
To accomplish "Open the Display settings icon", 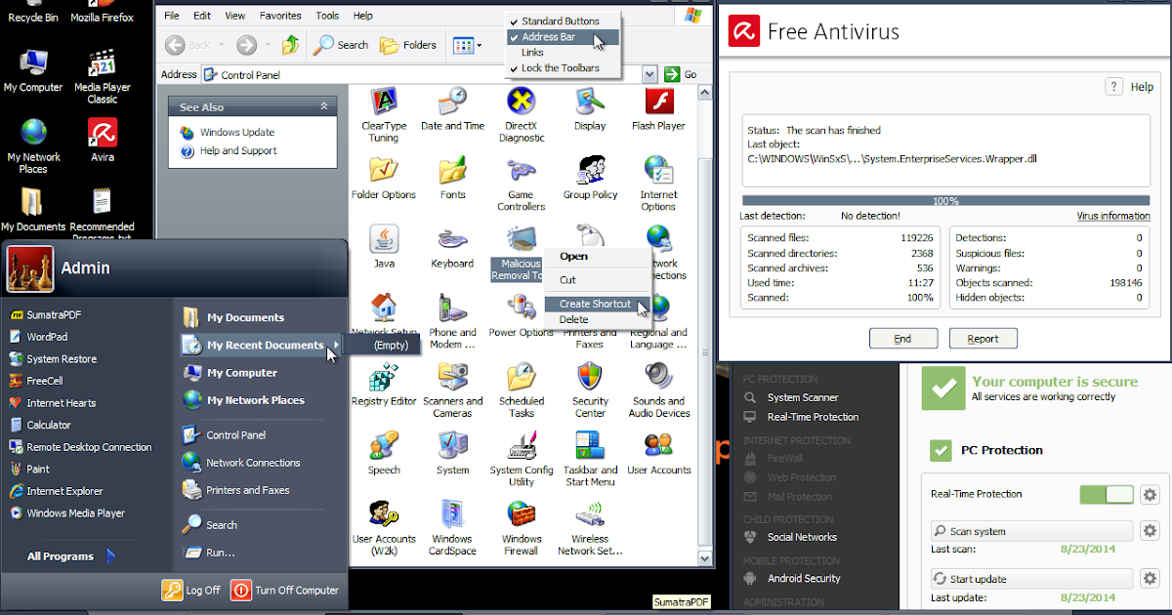I will [590, 109].
